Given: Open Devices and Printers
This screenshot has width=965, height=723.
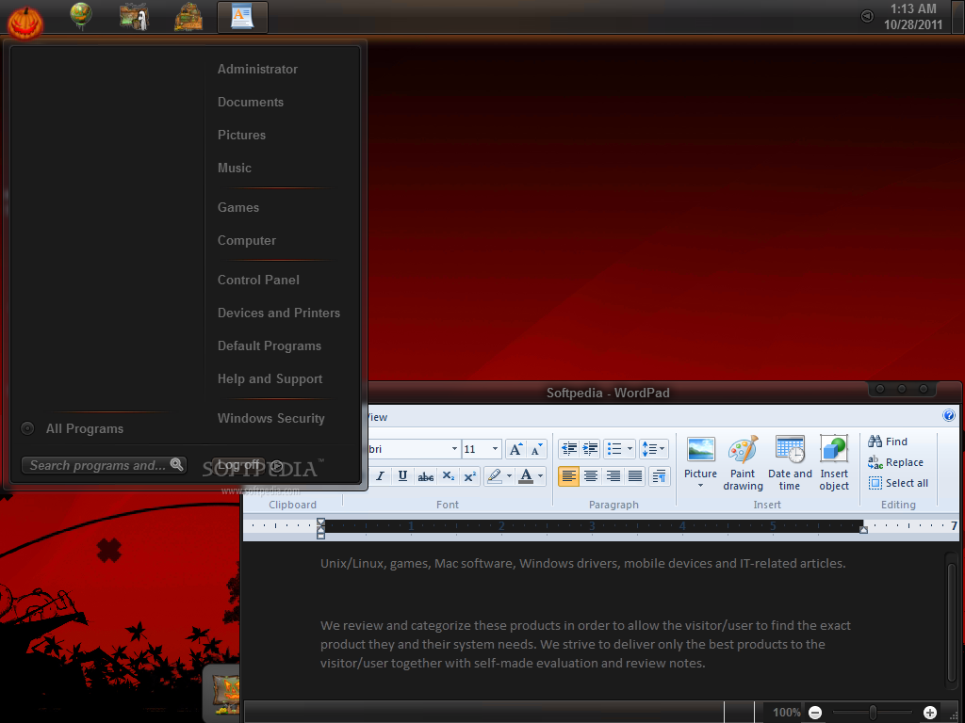Looking at the screenshot, I should [279, 313].
